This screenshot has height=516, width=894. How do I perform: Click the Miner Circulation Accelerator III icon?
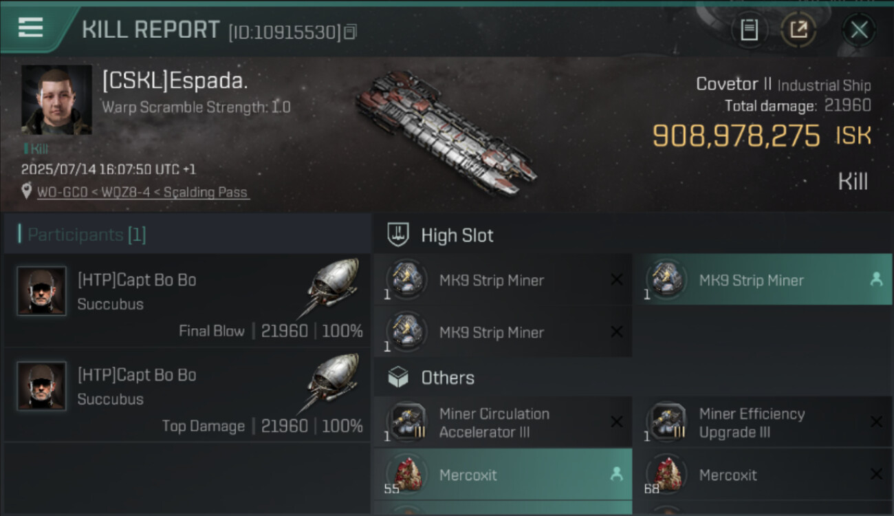click(x=406, y=422)
